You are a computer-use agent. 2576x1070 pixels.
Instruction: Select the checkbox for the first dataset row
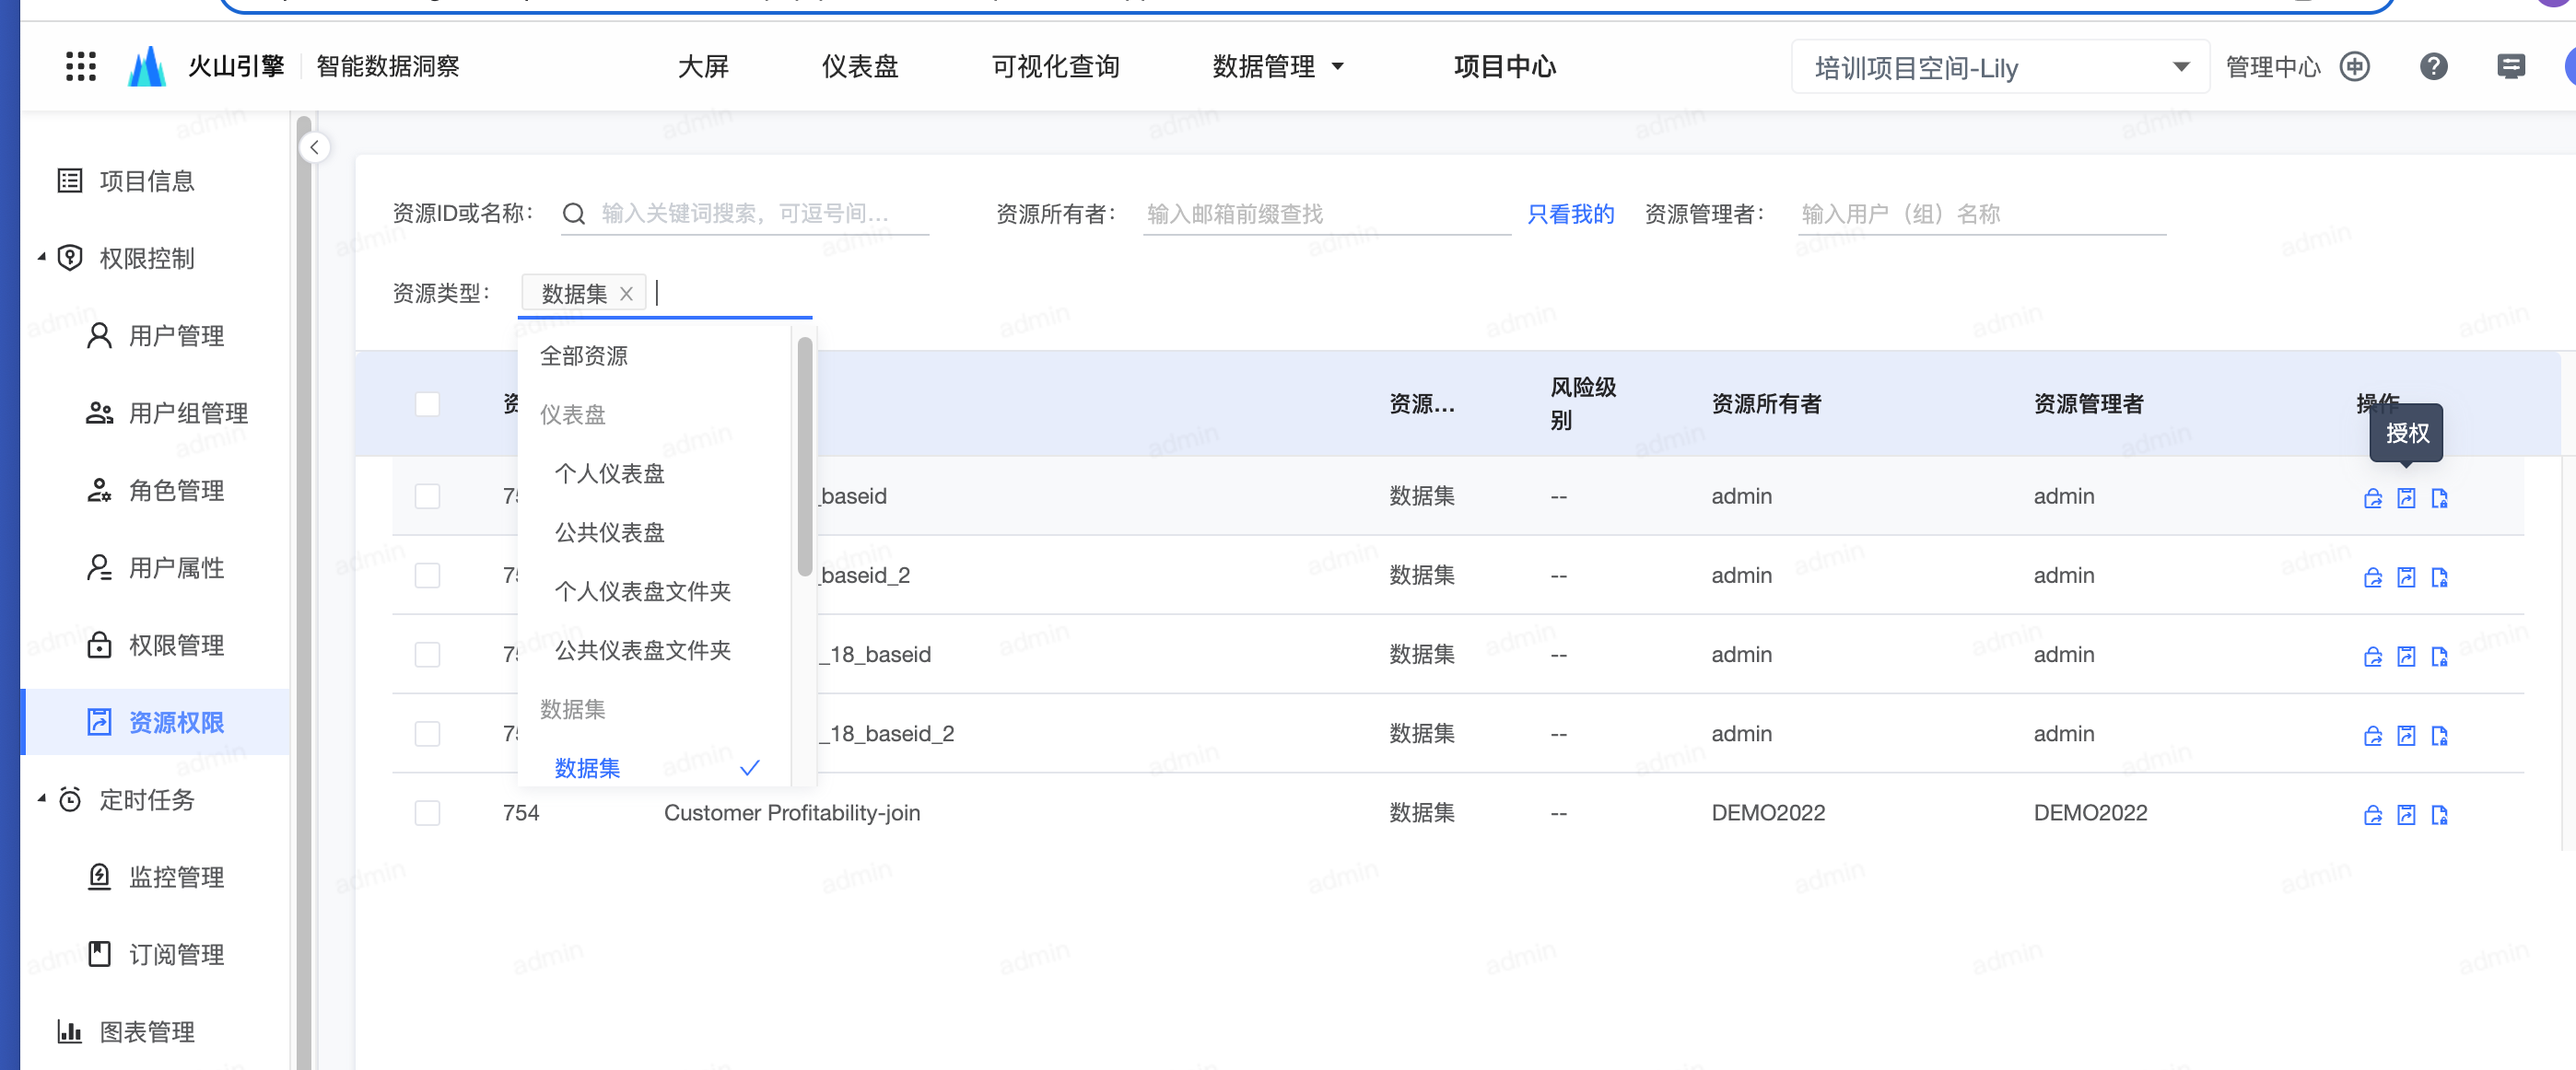pos(427,496)
